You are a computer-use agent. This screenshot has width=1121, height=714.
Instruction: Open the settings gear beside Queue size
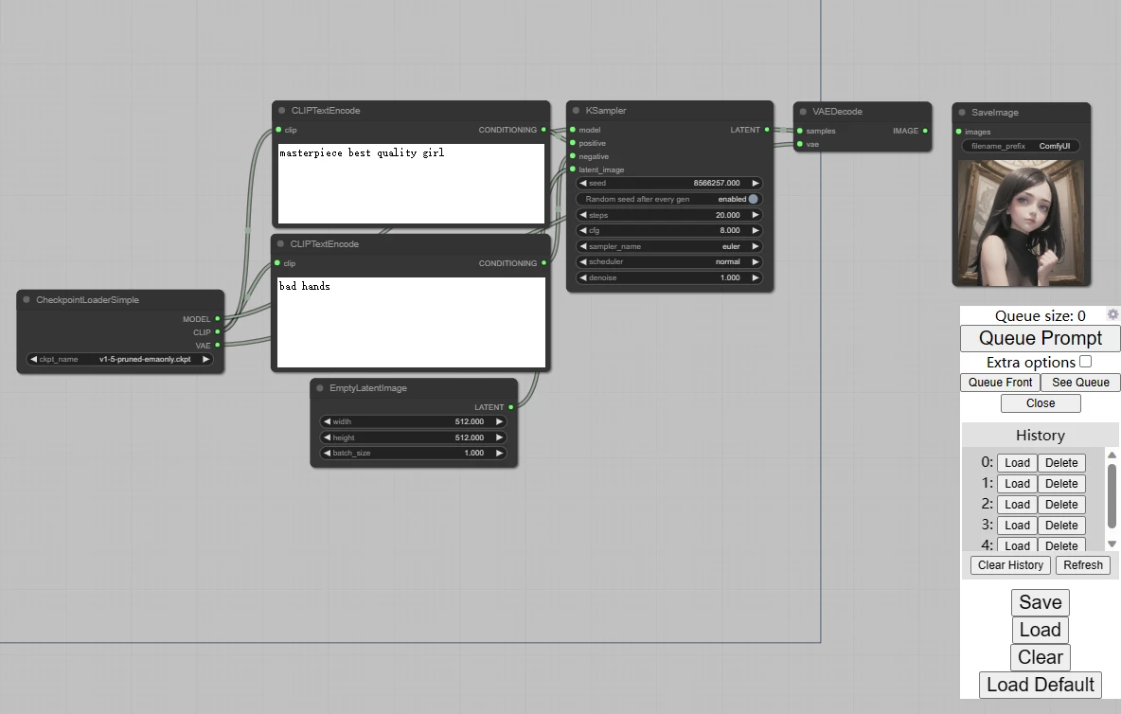pos(1112,314)
